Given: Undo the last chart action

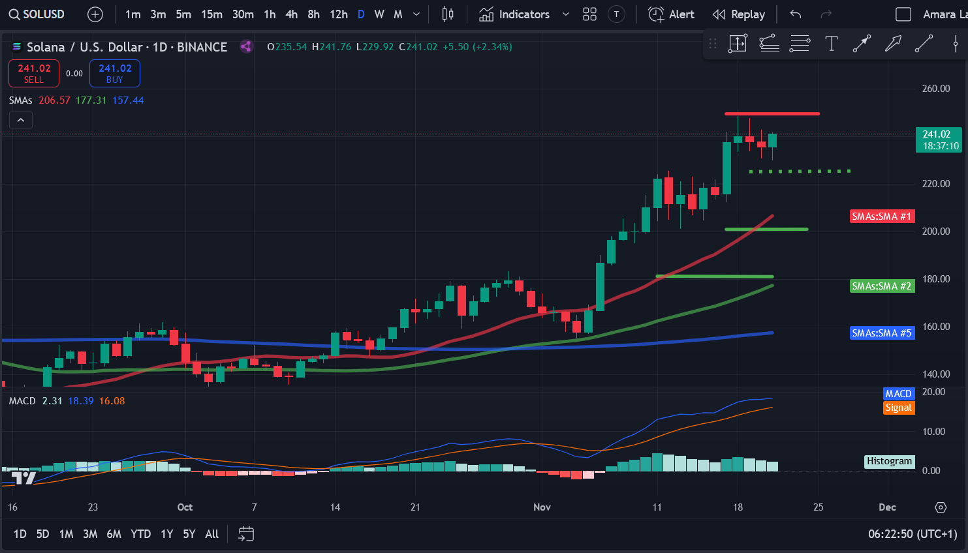Looking at the screenshot, I should coord(795,14).
